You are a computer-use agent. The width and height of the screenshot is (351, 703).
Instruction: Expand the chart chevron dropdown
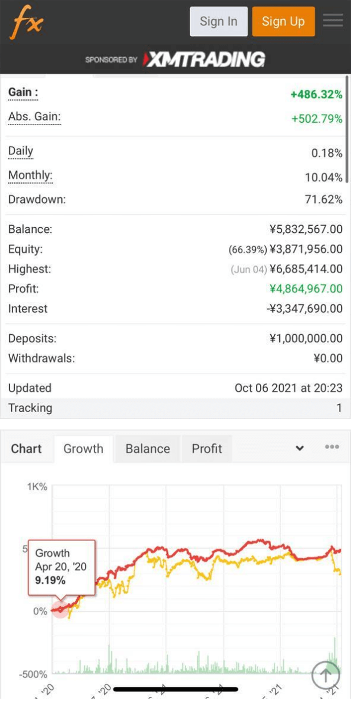[300, 448]
